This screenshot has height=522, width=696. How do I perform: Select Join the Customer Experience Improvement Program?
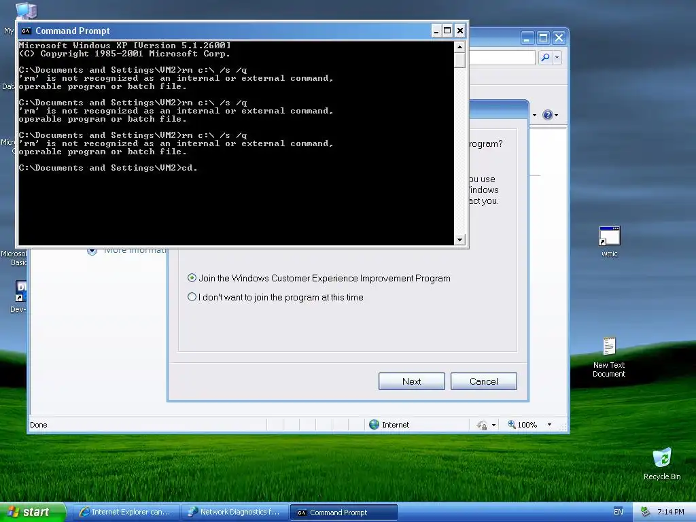tap(192, 278)
